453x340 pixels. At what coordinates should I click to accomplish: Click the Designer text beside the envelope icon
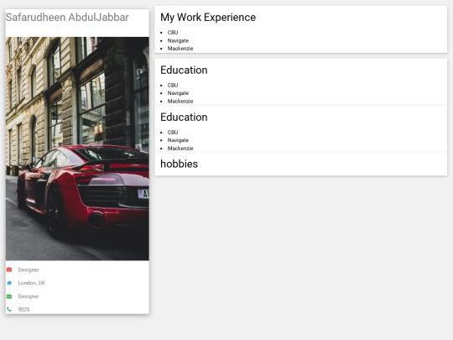29,296
